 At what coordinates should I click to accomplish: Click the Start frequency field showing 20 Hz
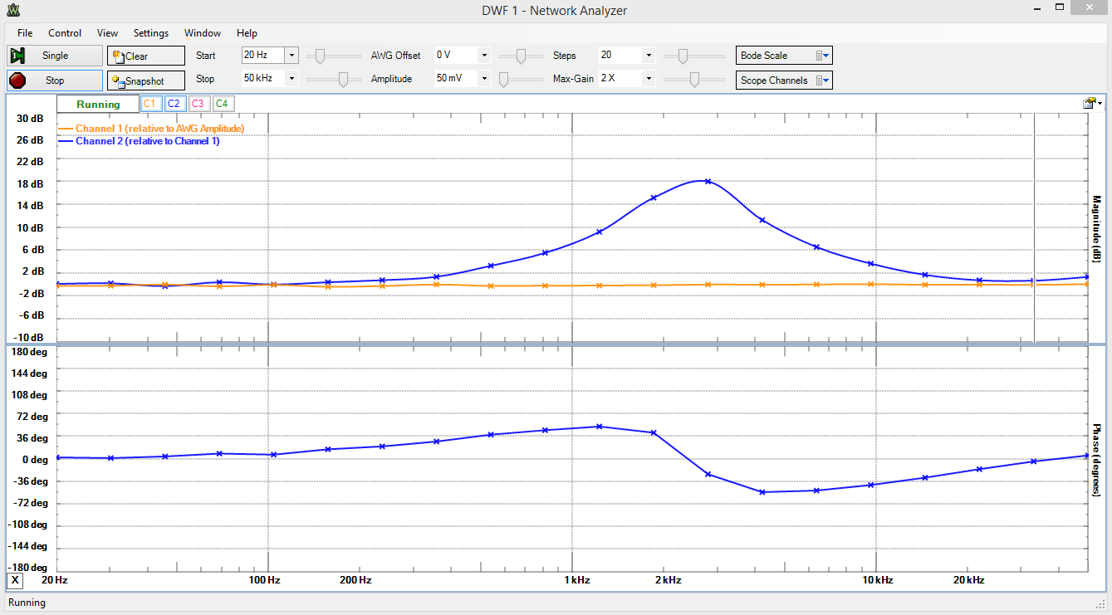click(263, 56)
